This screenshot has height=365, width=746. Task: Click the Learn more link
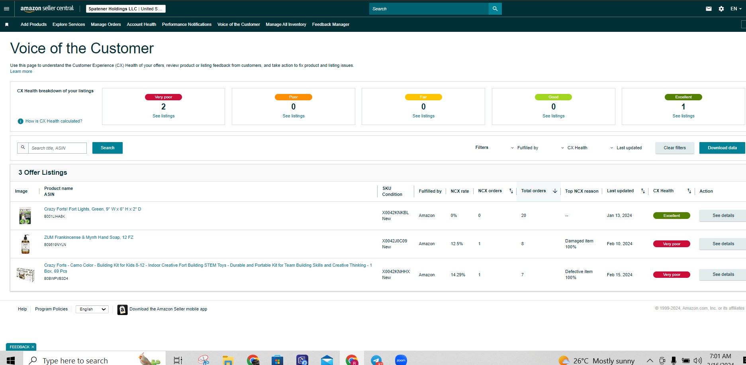tap(21, 72)
